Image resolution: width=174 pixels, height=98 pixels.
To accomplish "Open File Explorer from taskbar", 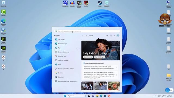I will tap(97, 96).
